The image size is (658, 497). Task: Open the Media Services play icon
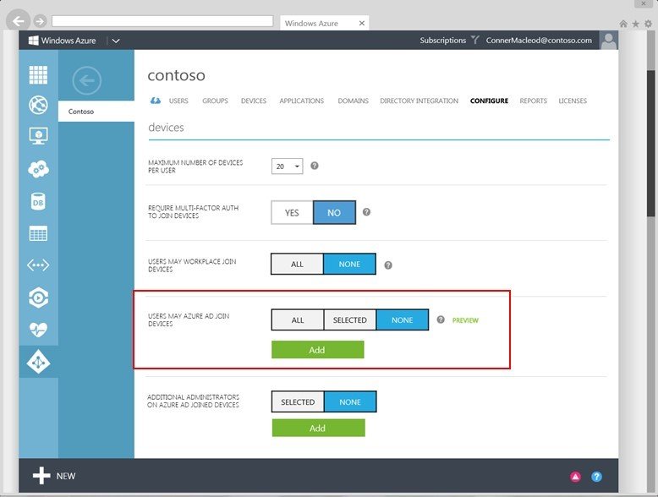[x=38, y=298]
